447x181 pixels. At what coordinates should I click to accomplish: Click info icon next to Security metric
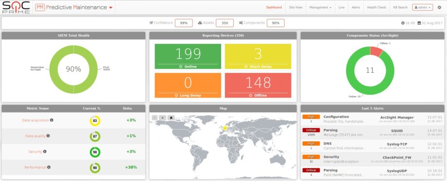click(45, 151)
